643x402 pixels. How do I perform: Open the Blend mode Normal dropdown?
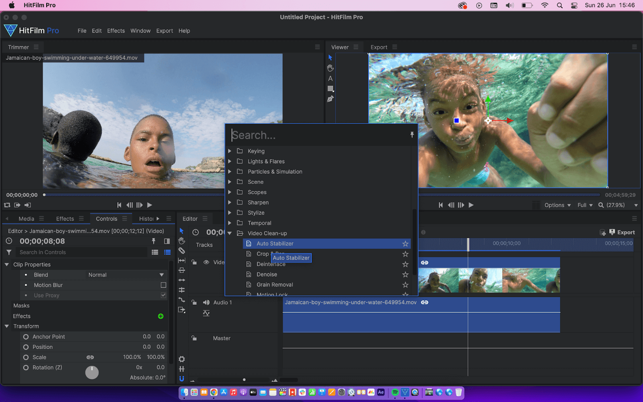coord(126,275)
